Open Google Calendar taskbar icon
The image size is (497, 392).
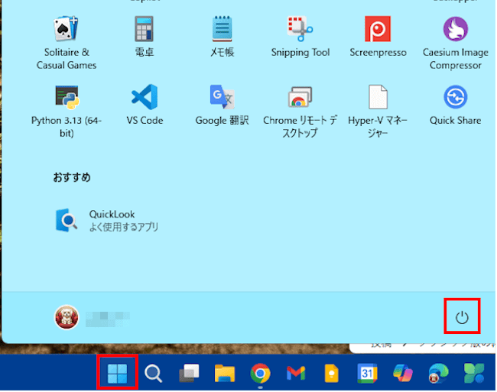click(x=367, y=374)
